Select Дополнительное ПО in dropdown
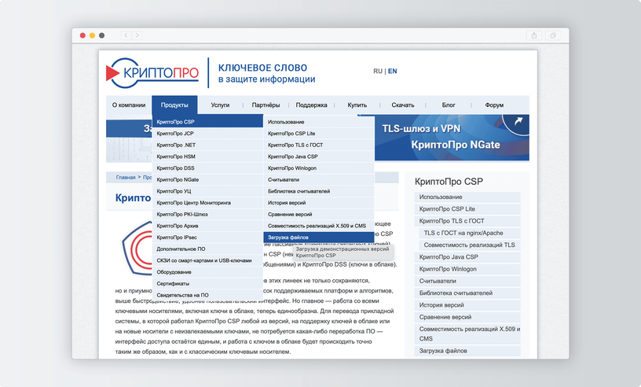Image resolution: width=641 pixels, height=387 pixels. 207,249
